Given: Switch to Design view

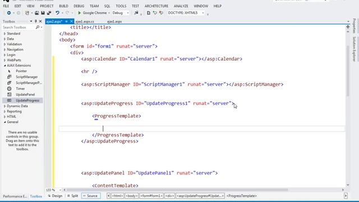Looking at the screenshot, I should click(x=55, y=196).
